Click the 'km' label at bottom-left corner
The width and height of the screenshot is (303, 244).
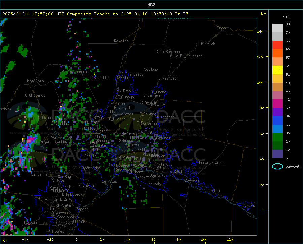(x=5, y=240)
